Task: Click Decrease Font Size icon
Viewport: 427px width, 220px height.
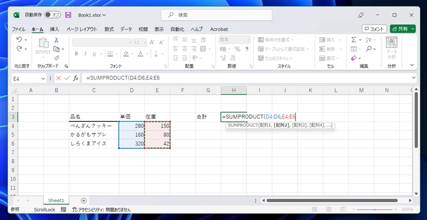Action: (161, 42)
